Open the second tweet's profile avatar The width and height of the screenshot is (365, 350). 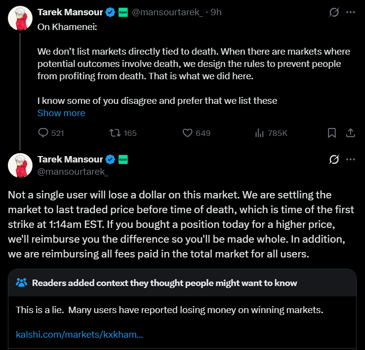tap(20, 165)
